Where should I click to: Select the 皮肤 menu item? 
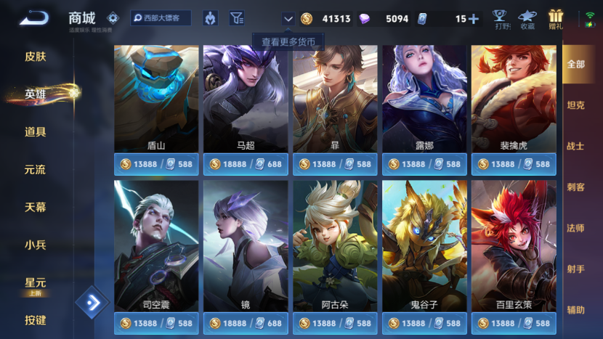(36, 57)
